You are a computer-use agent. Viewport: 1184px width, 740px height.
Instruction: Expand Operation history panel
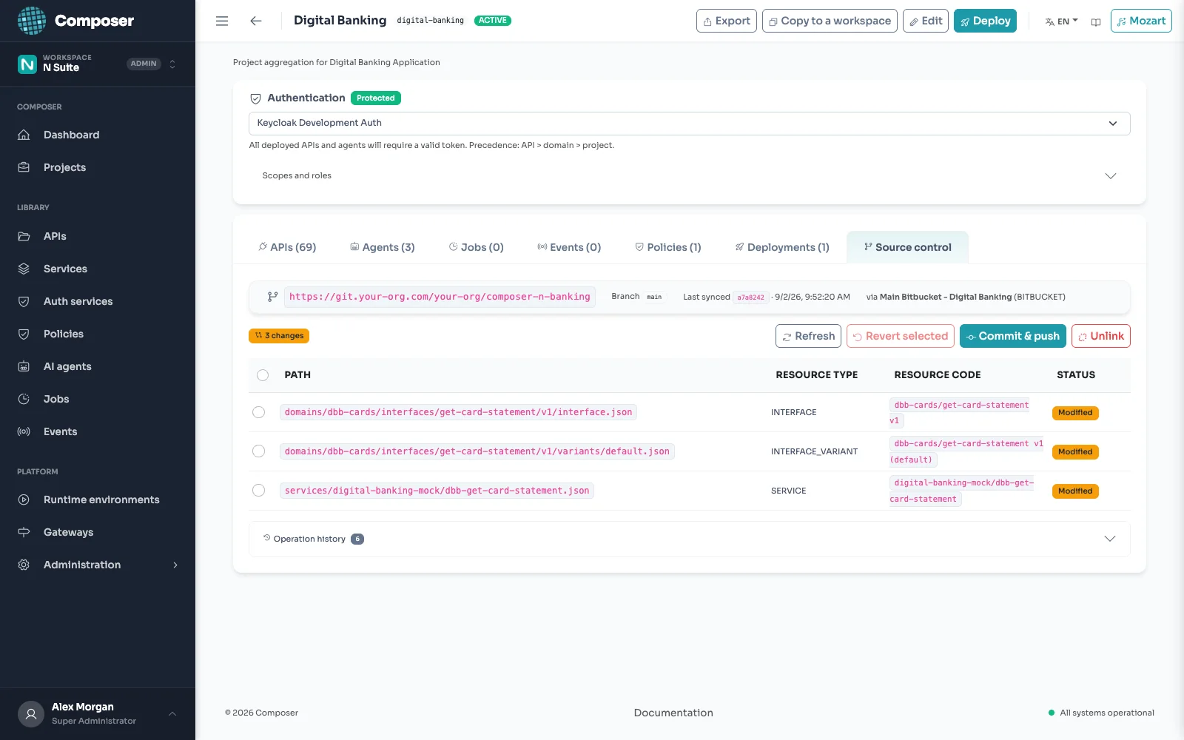click(689, 539)
